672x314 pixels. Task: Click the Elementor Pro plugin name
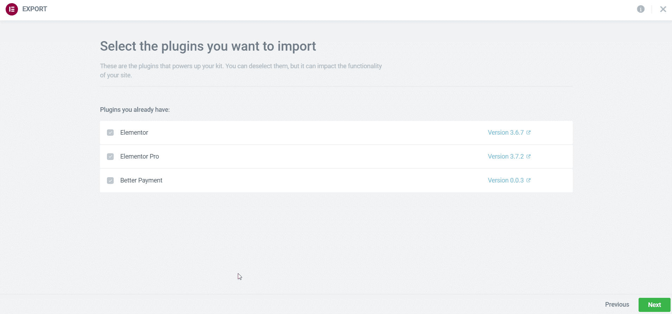click(x=140, y=156)
